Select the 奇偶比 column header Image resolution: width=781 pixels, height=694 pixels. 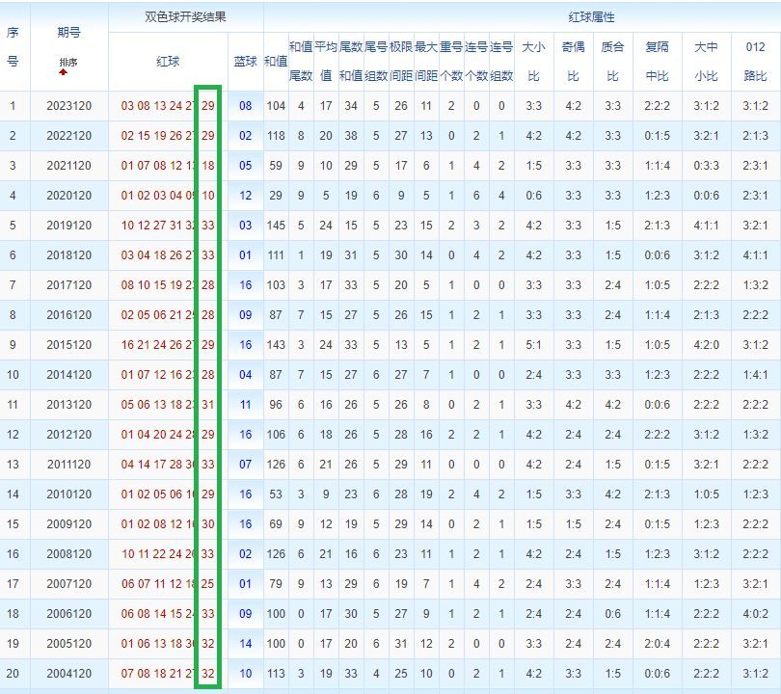point(574,62)
